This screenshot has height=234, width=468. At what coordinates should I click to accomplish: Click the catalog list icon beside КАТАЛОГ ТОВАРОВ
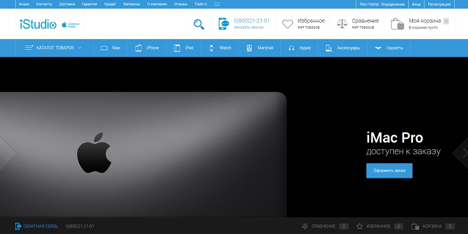[29, 48]
